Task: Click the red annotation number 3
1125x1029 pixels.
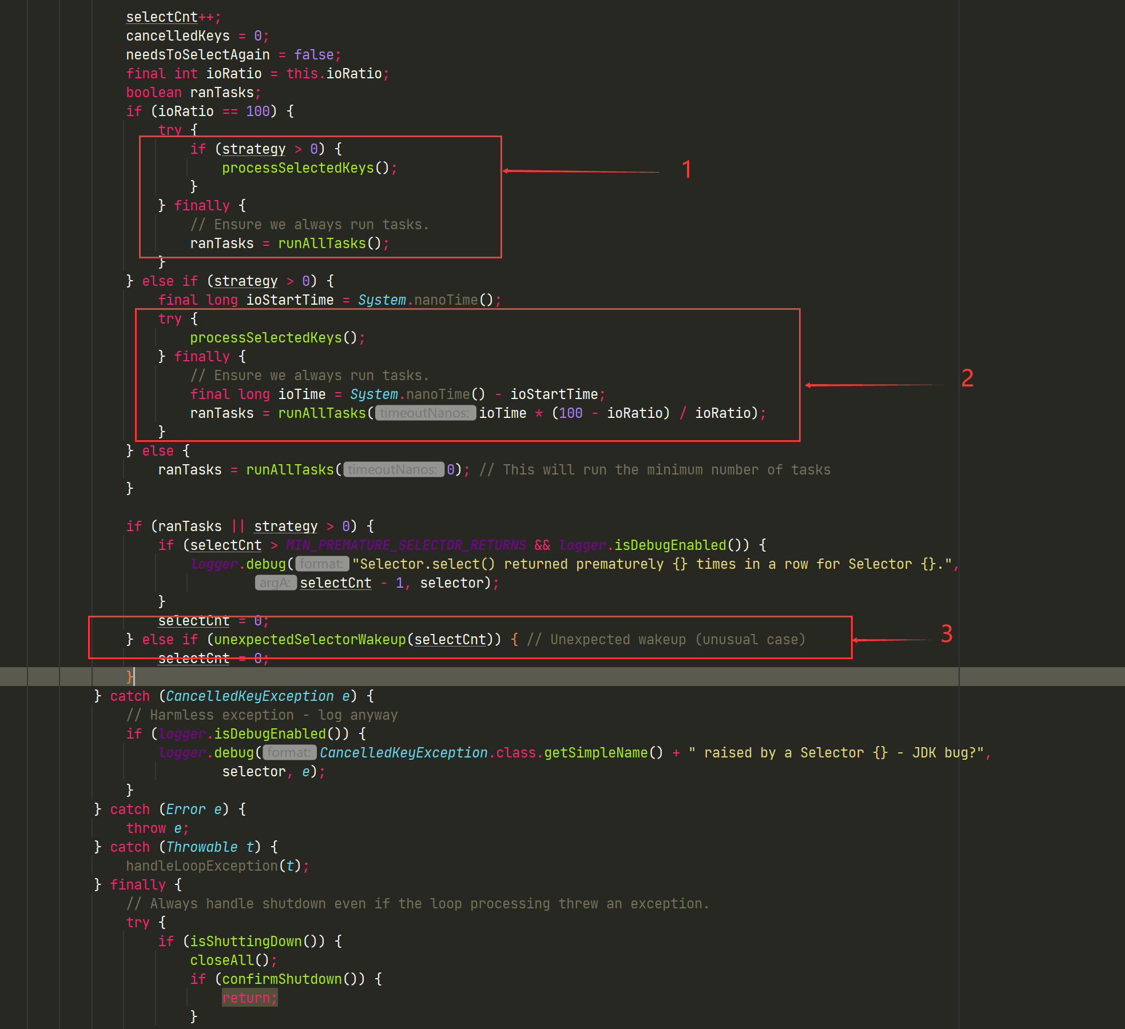Action: (947, 634)
